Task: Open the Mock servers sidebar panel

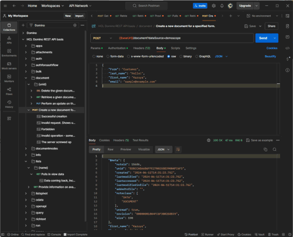Action: (x=9, y=66)
